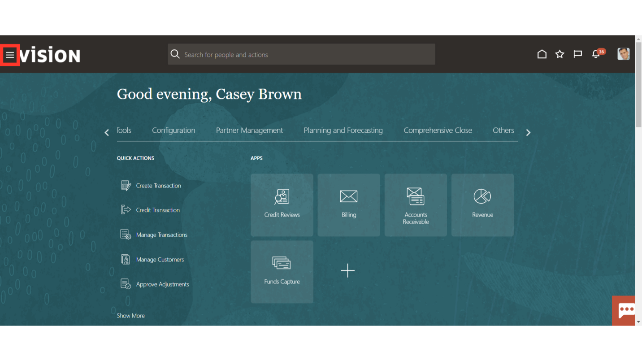Click the QUICK ACTIONS heading
This screenshot has height=361, width=642.
click(135, 158)
